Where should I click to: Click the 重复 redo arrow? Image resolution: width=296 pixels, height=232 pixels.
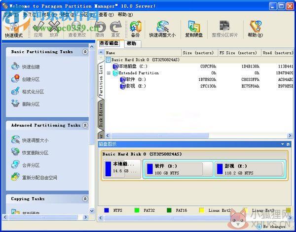115,29
